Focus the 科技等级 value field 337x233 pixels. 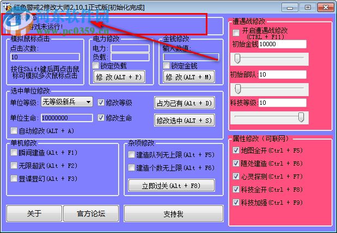[x=283, y=103]
